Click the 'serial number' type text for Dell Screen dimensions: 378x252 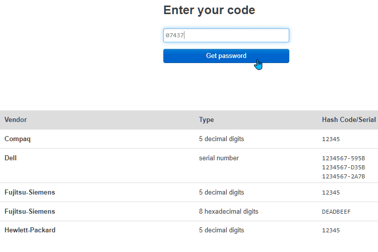219,158
